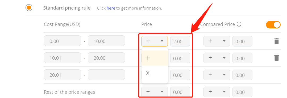Open the first row Compared Price operator dropdown
The image size is (287, 98).
point(217,41)
